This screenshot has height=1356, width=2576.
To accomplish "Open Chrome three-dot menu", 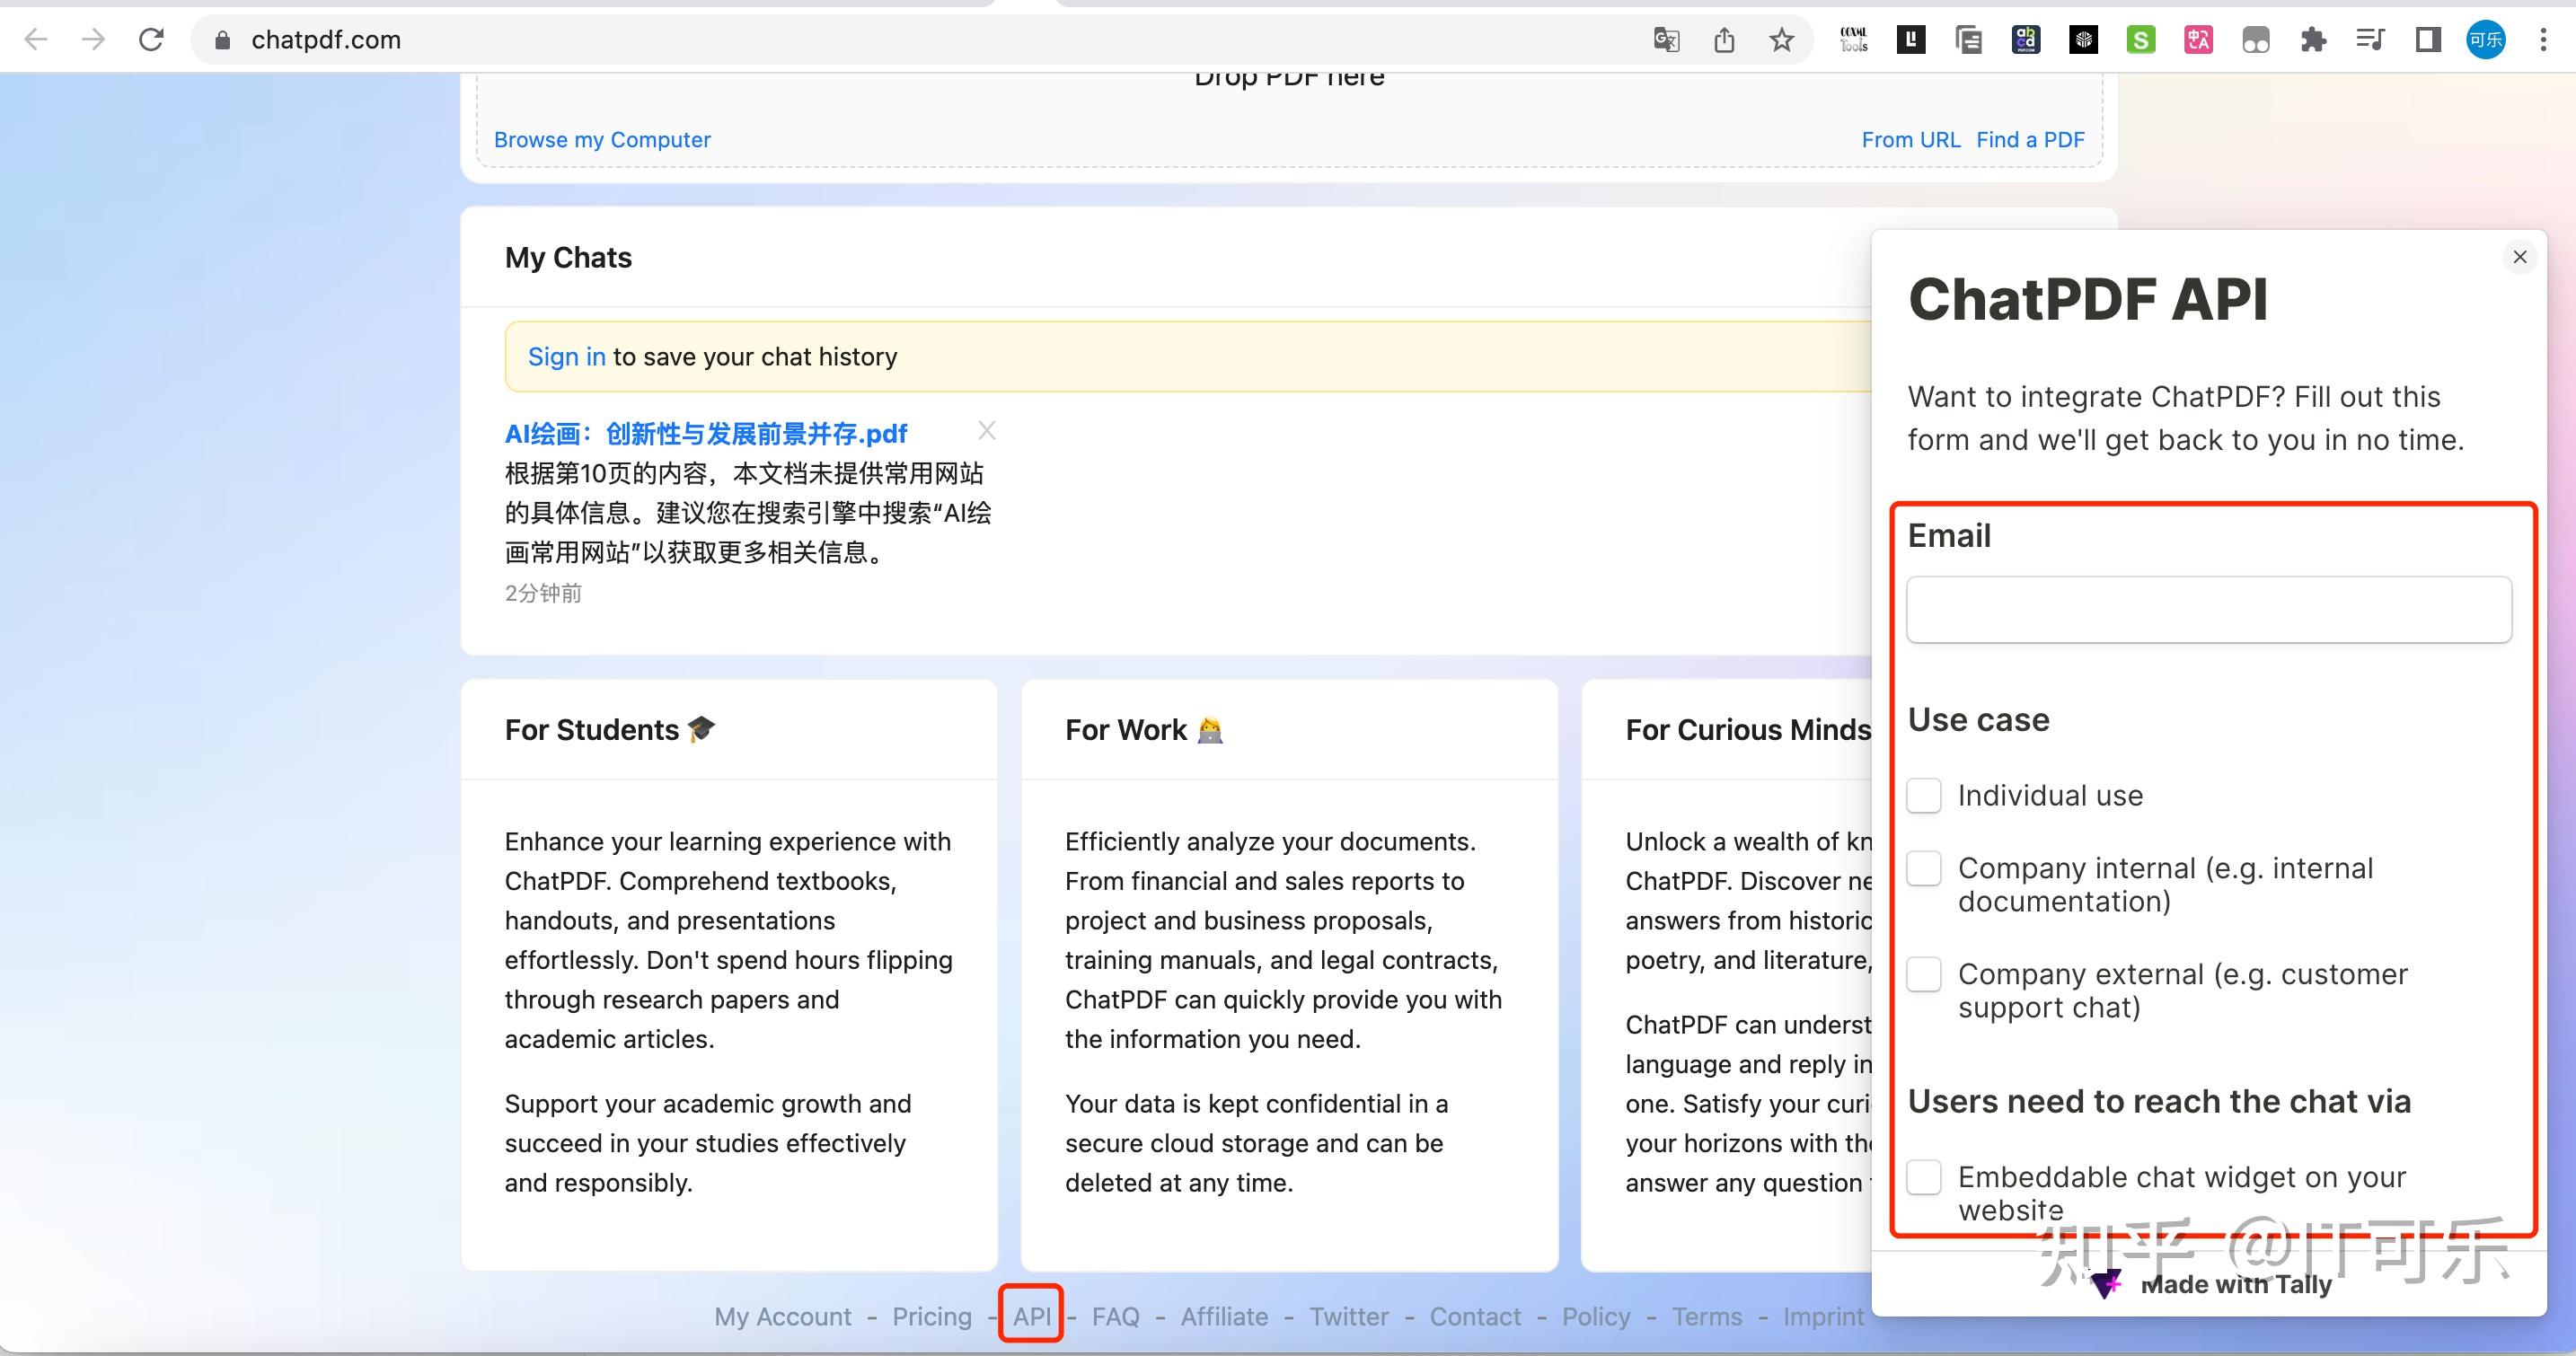I will pyautogui.click(x=2543, y=40).
